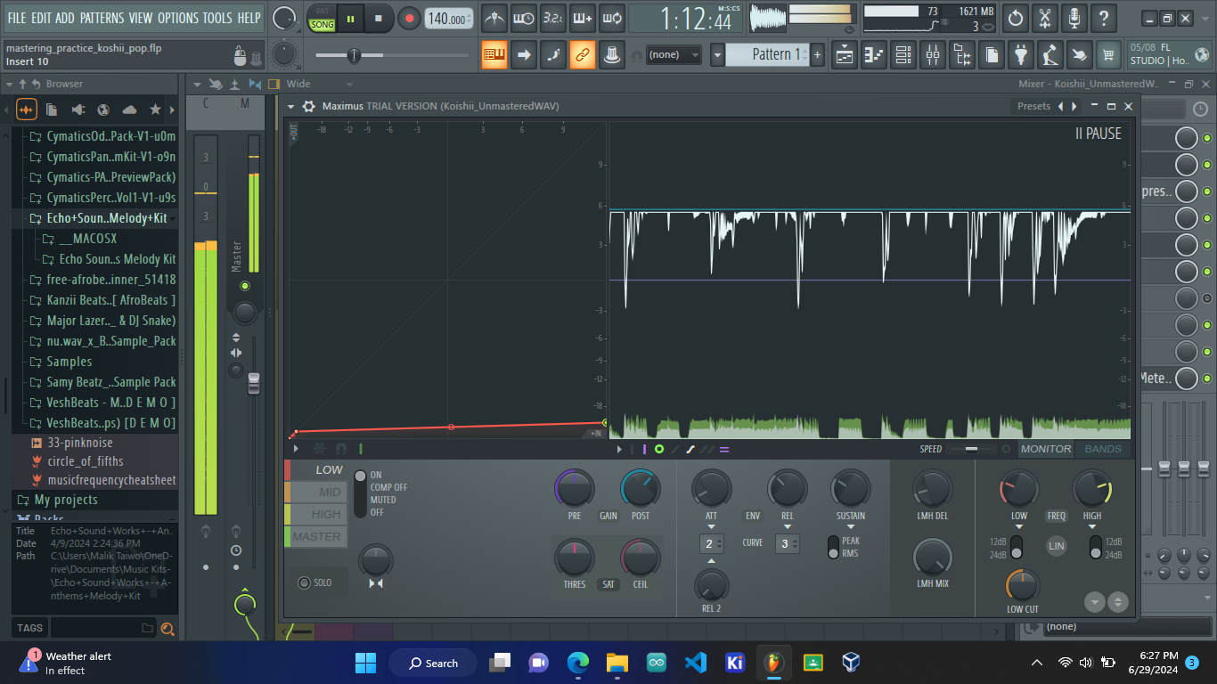Open the FL Studio shopping cart icon

[x=1107, y=55]
